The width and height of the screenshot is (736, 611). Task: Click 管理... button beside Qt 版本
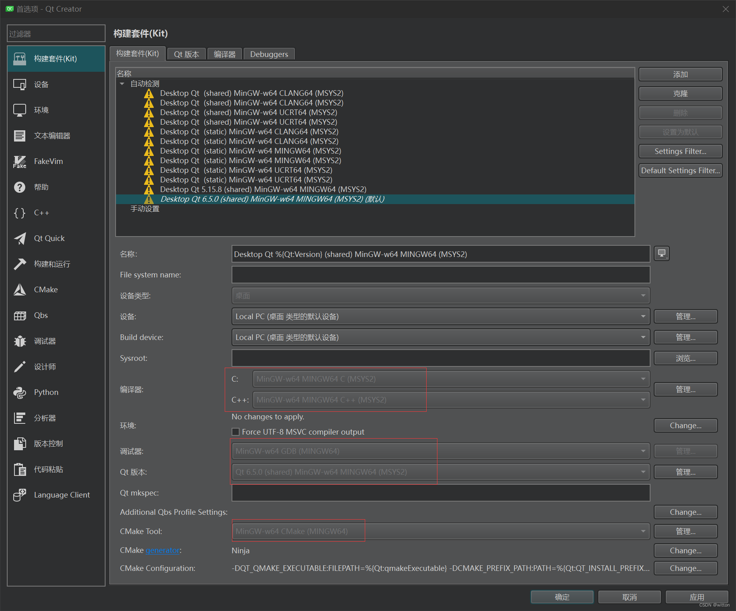[686, 472]
